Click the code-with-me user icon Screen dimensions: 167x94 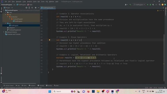tap(126, 5)
